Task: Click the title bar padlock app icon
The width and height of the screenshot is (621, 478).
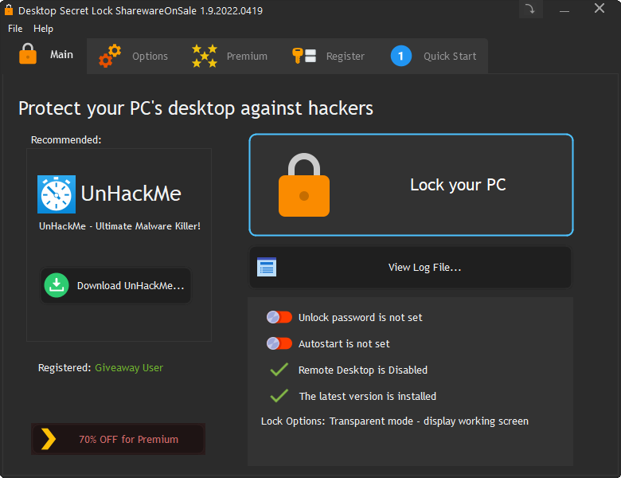Action: pos(9,10)
